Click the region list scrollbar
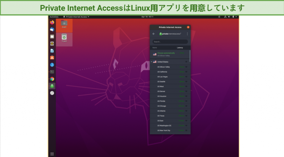284x157 pixels. (190, 56)
